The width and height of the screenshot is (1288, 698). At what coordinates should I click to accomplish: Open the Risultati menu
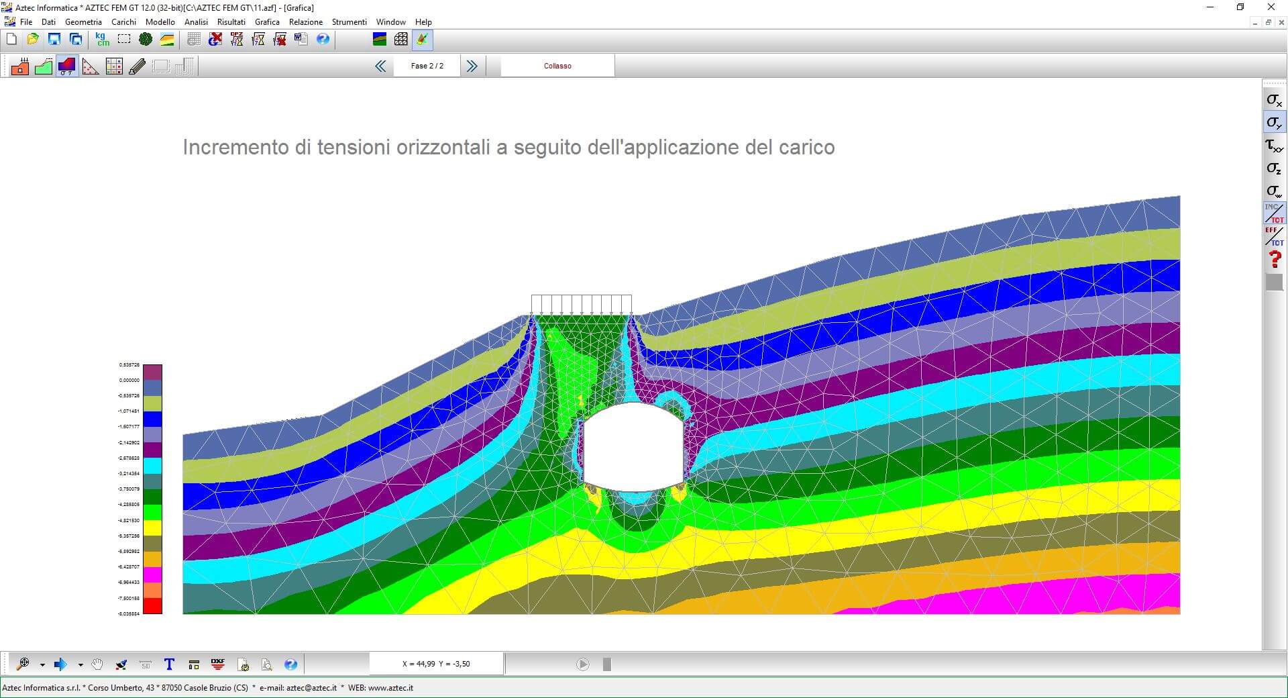(x=231, y=22)
